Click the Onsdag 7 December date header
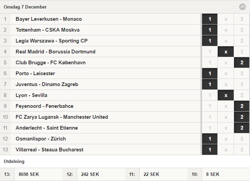This screenshot has height=181, width=250. [x=25, y=7]
